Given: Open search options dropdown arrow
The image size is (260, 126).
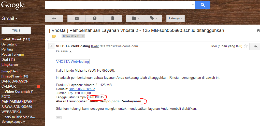Looking at the screenshot, I should coord(193,5).
